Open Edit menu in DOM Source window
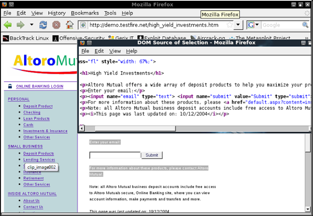Image resolution: width=313 pixels, height=216 pixels. (99, 51)
